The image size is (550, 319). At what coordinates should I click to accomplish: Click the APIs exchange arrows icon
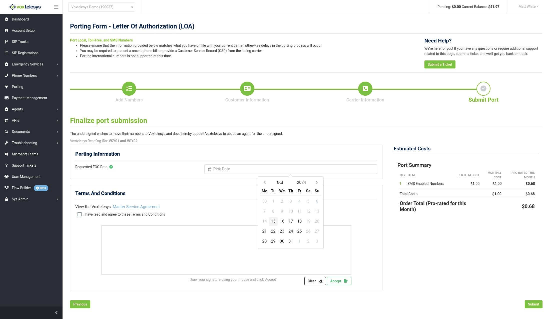[x=7, y=120]
